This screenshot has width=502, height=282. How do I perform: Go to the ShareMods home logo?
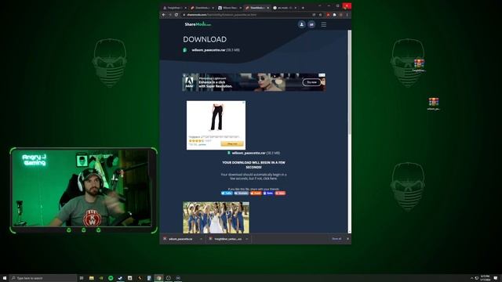coord(198,24)
